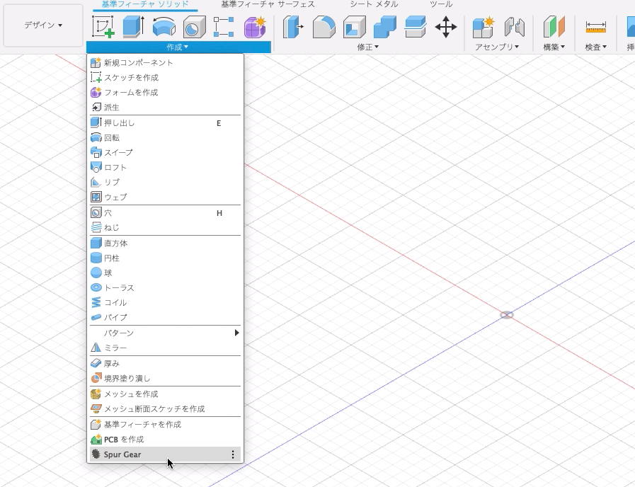Choose メッシュ断面スケッチを作成 menu entry
Viewport: 635px width, 487px height.
point(165,409)
